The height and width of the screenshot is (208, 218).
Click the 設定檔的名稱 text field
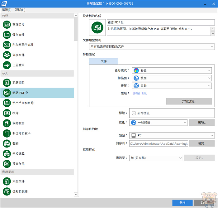[x=160, y=22]
